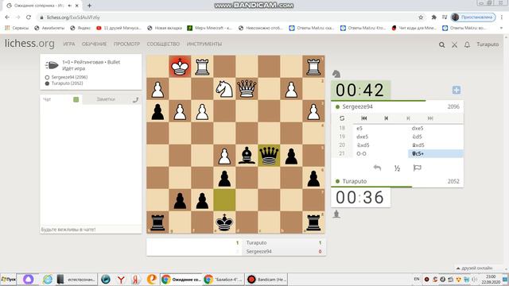This screenshot has width=509, height=286.
Task: Open the Авиабилеты bookmark
Action: tap(49, 29)
